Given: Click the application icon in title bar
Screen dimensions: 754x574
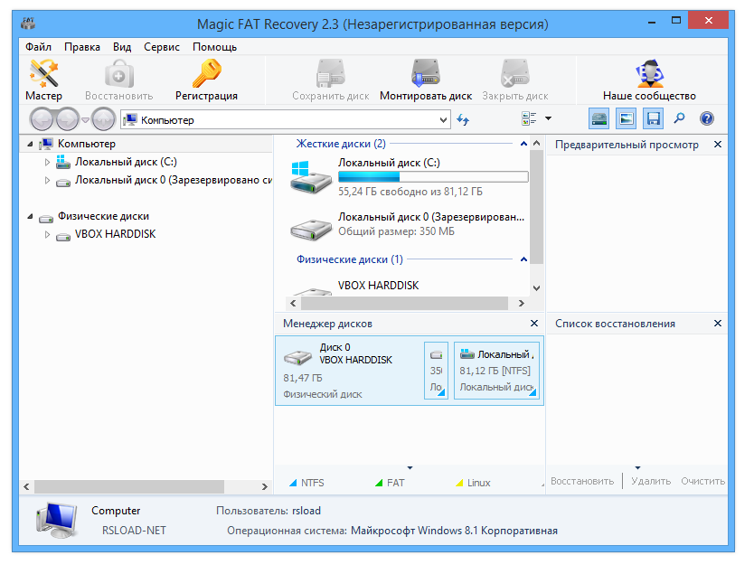Looking at the screenshot, I should 28,24.
